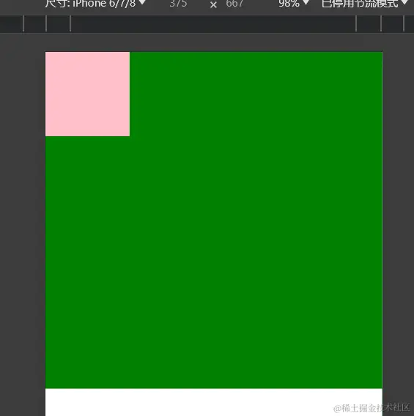414x416 pixels.
Task: Edit the viewport height field showing 667
Action: [234, 4]
